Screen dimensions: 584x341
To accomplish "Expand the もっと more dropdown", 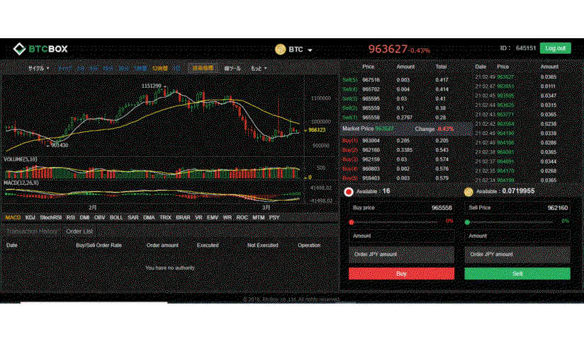I will point(259,69).
